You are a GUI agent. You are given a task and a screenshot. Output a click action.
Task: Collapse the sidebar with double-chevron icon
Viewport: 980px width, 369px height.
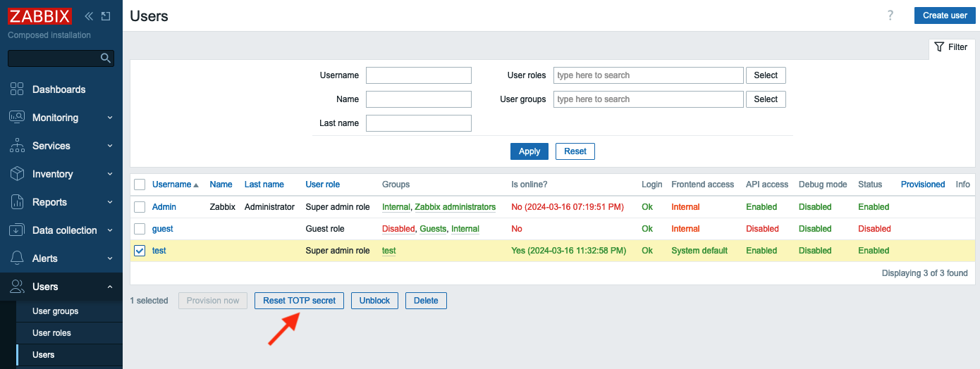coord(89,16)
